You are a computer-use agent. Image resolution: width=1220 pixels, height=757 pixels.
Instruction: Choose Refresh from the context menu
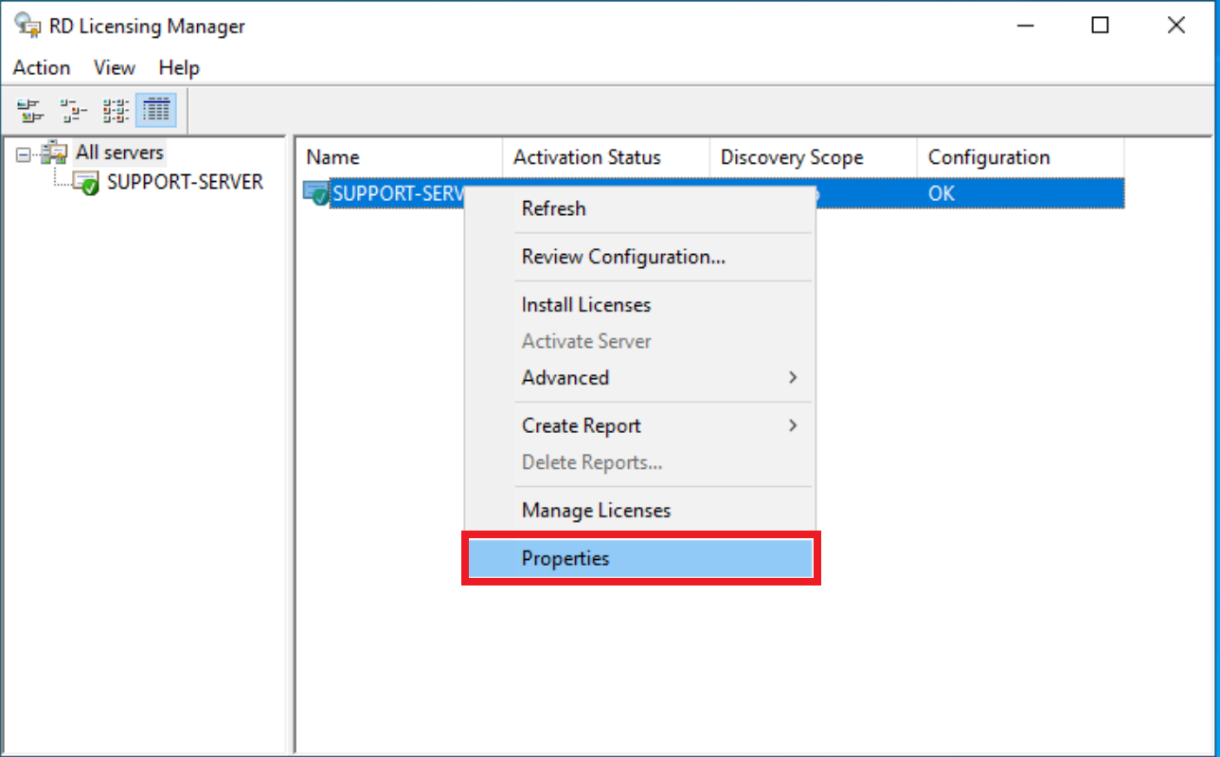(640, 208)
